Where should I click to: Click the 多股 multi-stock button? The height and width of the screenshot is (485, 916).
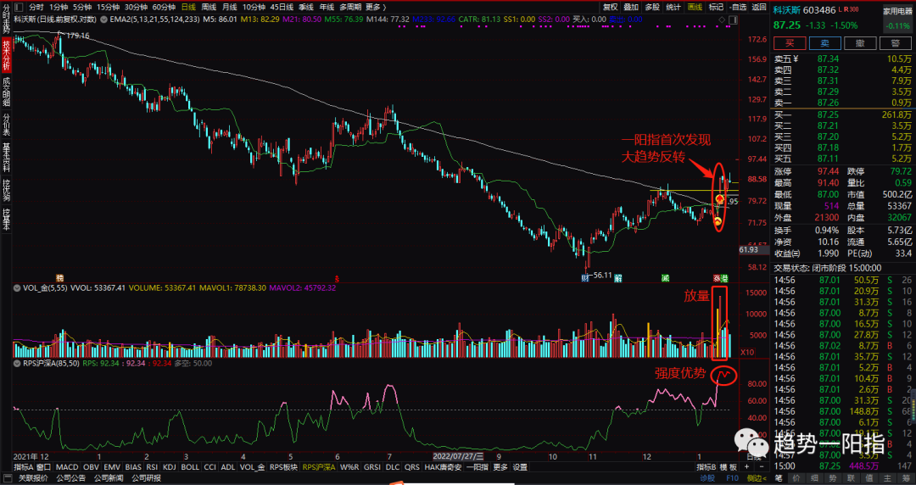coord(652,7)
